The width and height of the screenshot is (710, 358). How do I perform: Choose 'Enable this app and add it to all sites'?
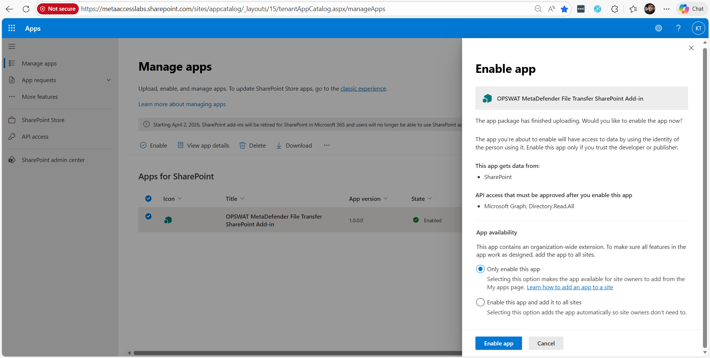point(480,302)
